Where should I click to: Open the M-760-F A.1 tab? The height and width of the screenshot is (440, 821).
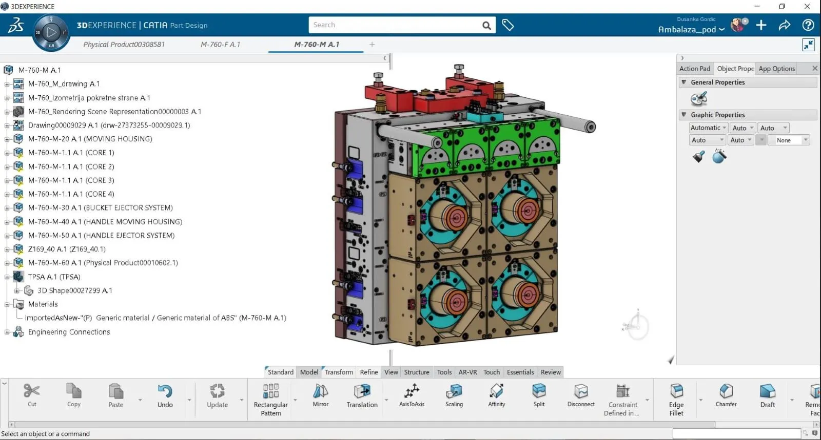click(x=220, y=45)
